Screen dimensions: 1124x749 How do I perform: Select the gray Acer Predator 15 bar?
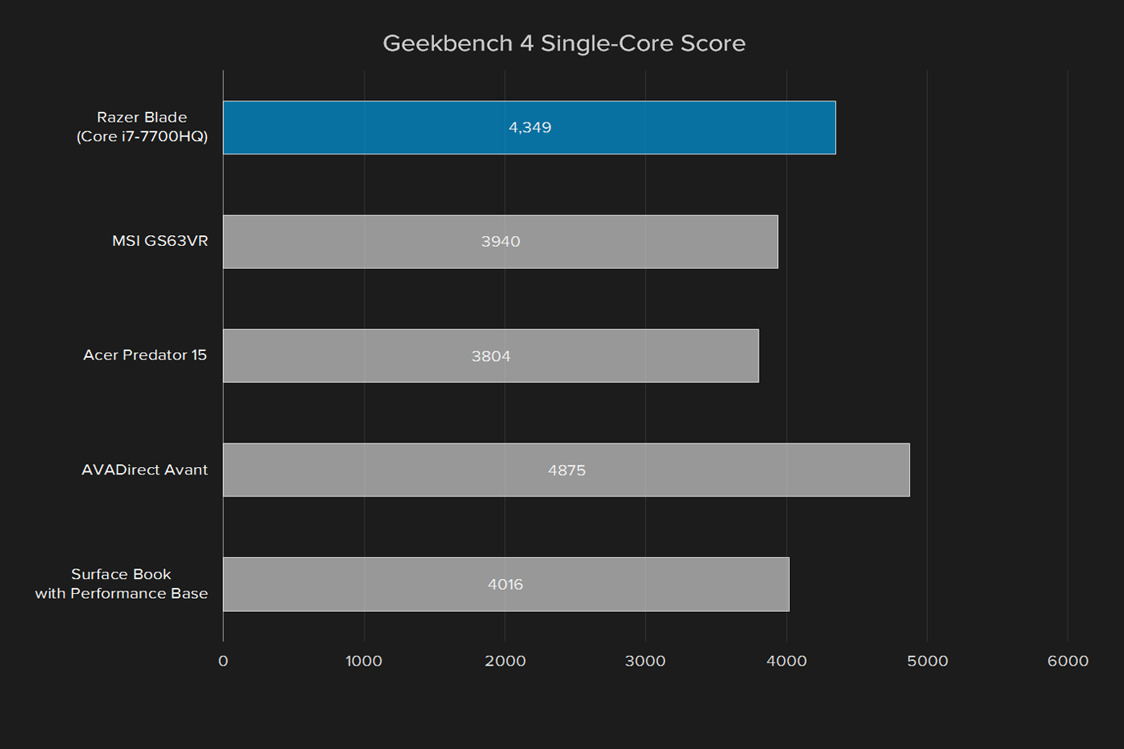[x=490, y=356]
